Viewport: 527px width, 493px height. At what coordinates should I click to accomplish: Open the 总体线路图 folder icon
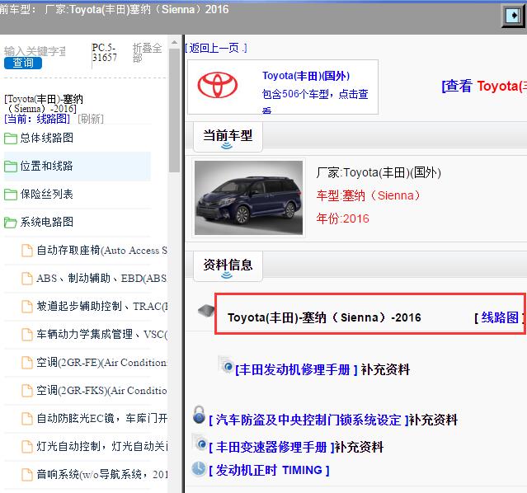[11, 139]
